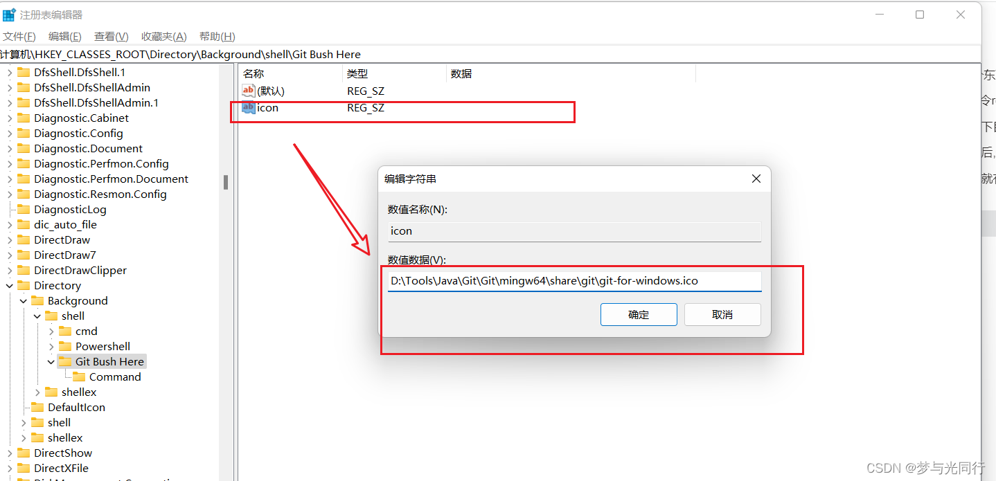Image resolution: width=996 pixels, height=481 pixels.
Task: Expand the top-level shell node under Directory
Action: point(24,422)
